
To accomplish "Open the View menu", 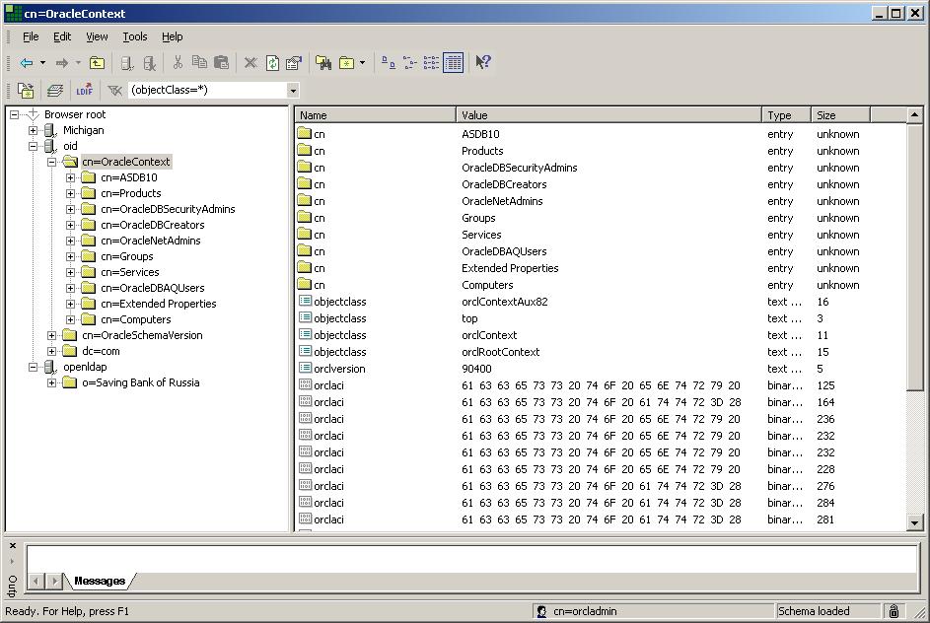I will click(x=97, y=36).
